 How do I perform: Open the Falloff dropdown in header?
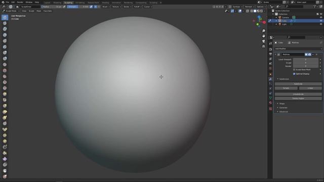tap(137, 7)
